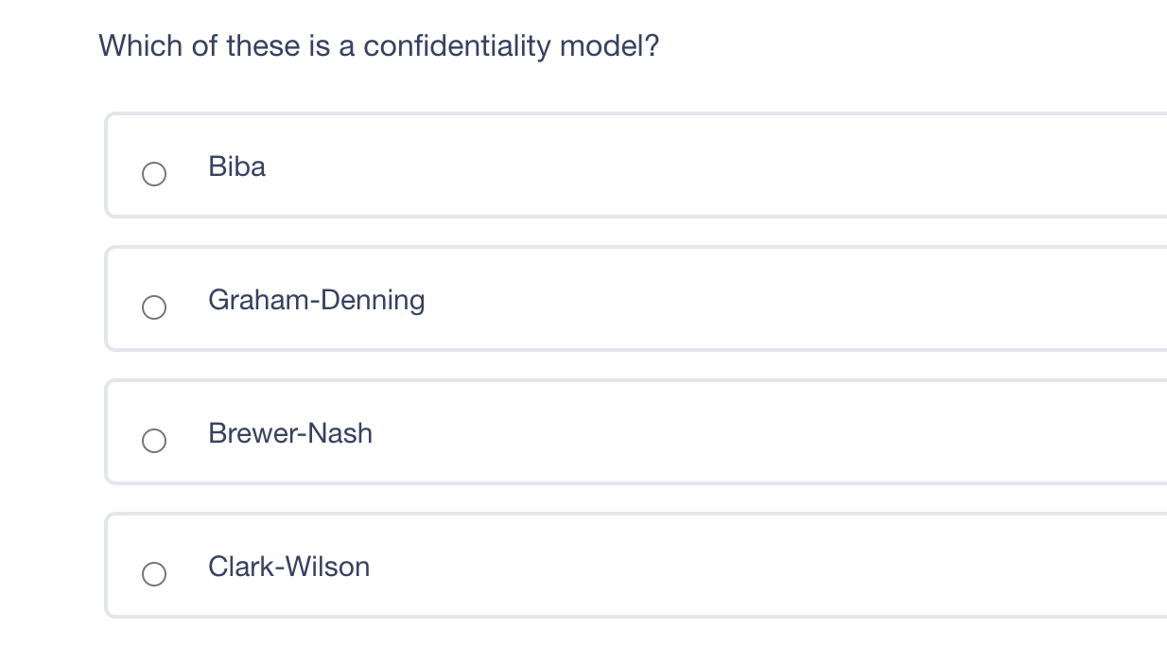The height and width of the screenshot is (647, 1167).
Task: Pick the Brewer-Nash radio button
Action: coord(154,441)
